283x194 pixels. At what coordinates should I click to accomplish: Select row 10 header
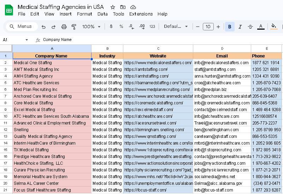click(6, 116)
